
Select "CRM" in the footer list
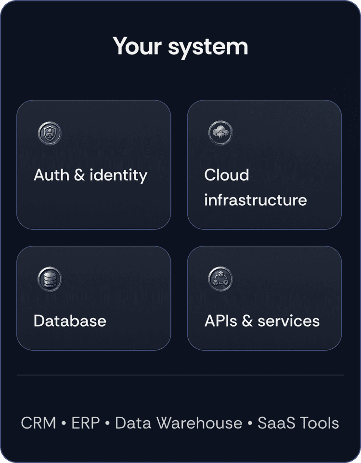(39, 423)
